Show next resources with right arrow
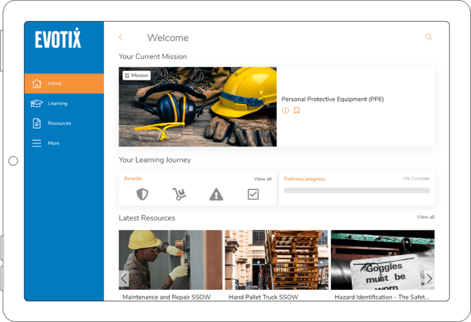The width and height of the screenshot is (471, 322). (x=430, y=279)
